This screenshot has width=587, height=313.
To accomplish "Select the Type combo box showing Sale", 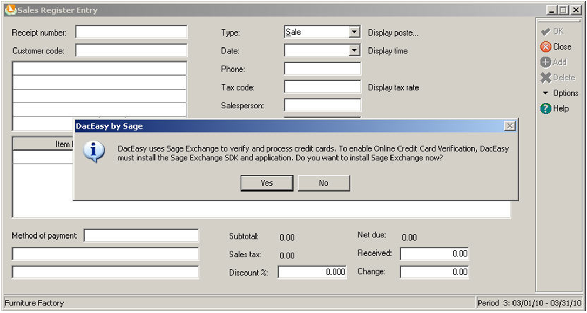I will click(x=322, y=32).
